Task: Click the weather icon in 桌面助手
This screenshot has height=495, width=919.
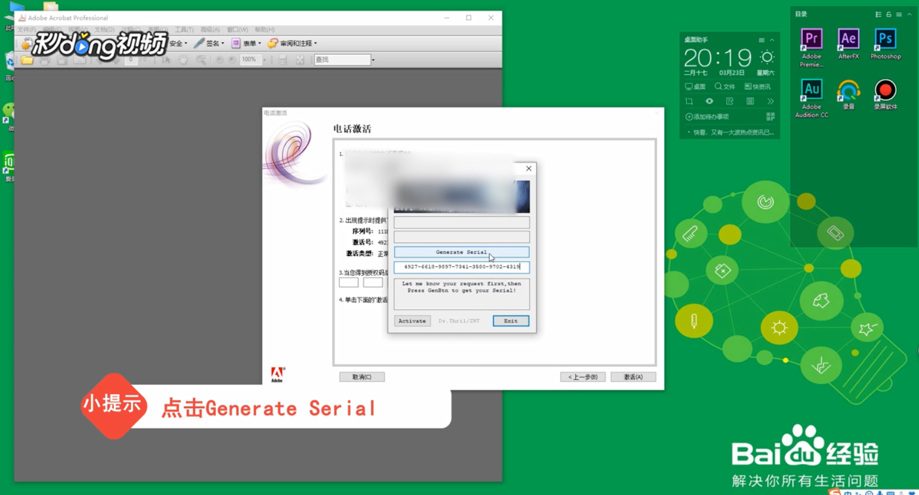Action: (766, 57)
